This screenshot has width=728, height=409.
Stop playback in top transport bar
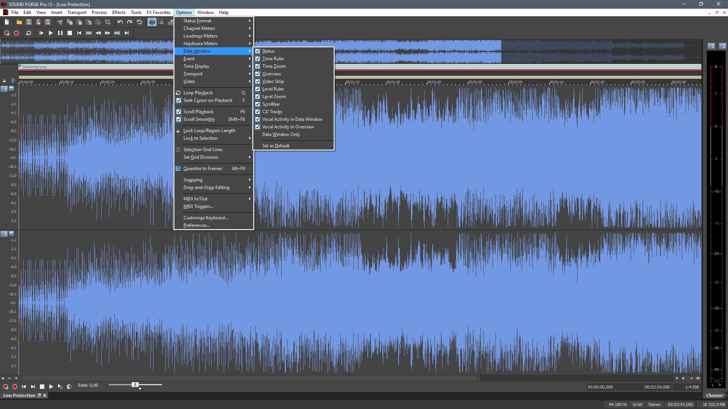pos(70,33)
